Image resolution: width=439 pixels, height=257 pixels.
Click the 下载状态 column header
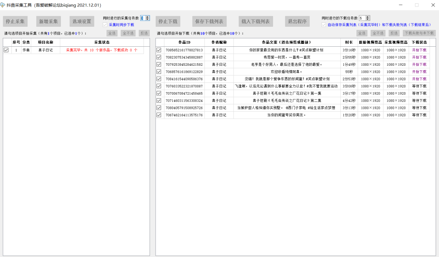coord(419,42)
